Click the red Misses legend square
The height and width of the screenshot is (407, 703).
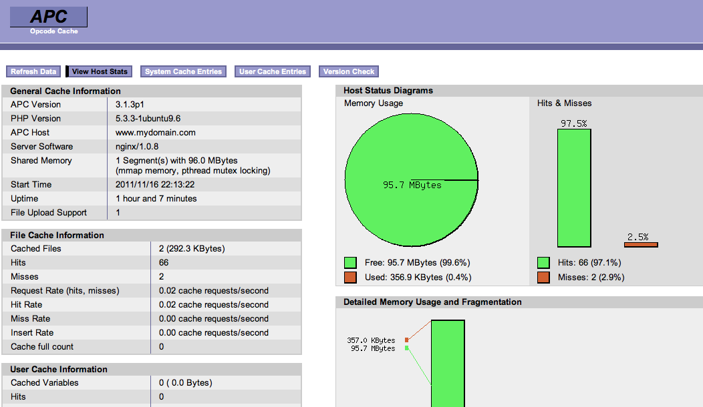tap(543, 276)
